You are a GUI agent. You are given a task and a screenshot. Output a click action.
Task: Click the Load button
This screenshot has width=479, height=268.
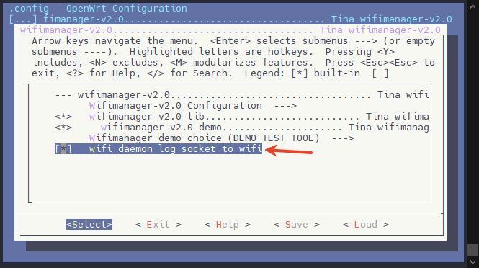click(366, 225)
